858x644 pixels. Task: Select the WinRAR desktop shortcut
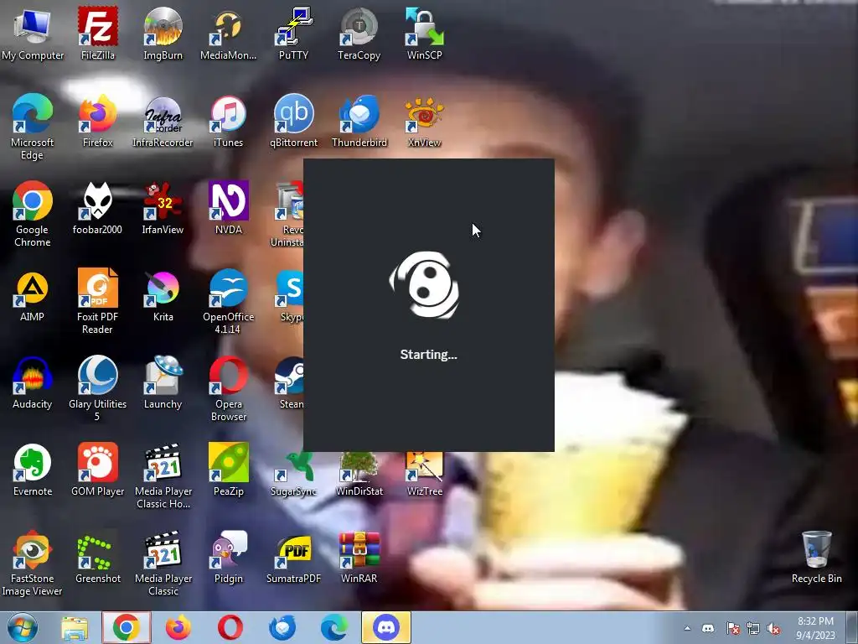click(359, 557)
